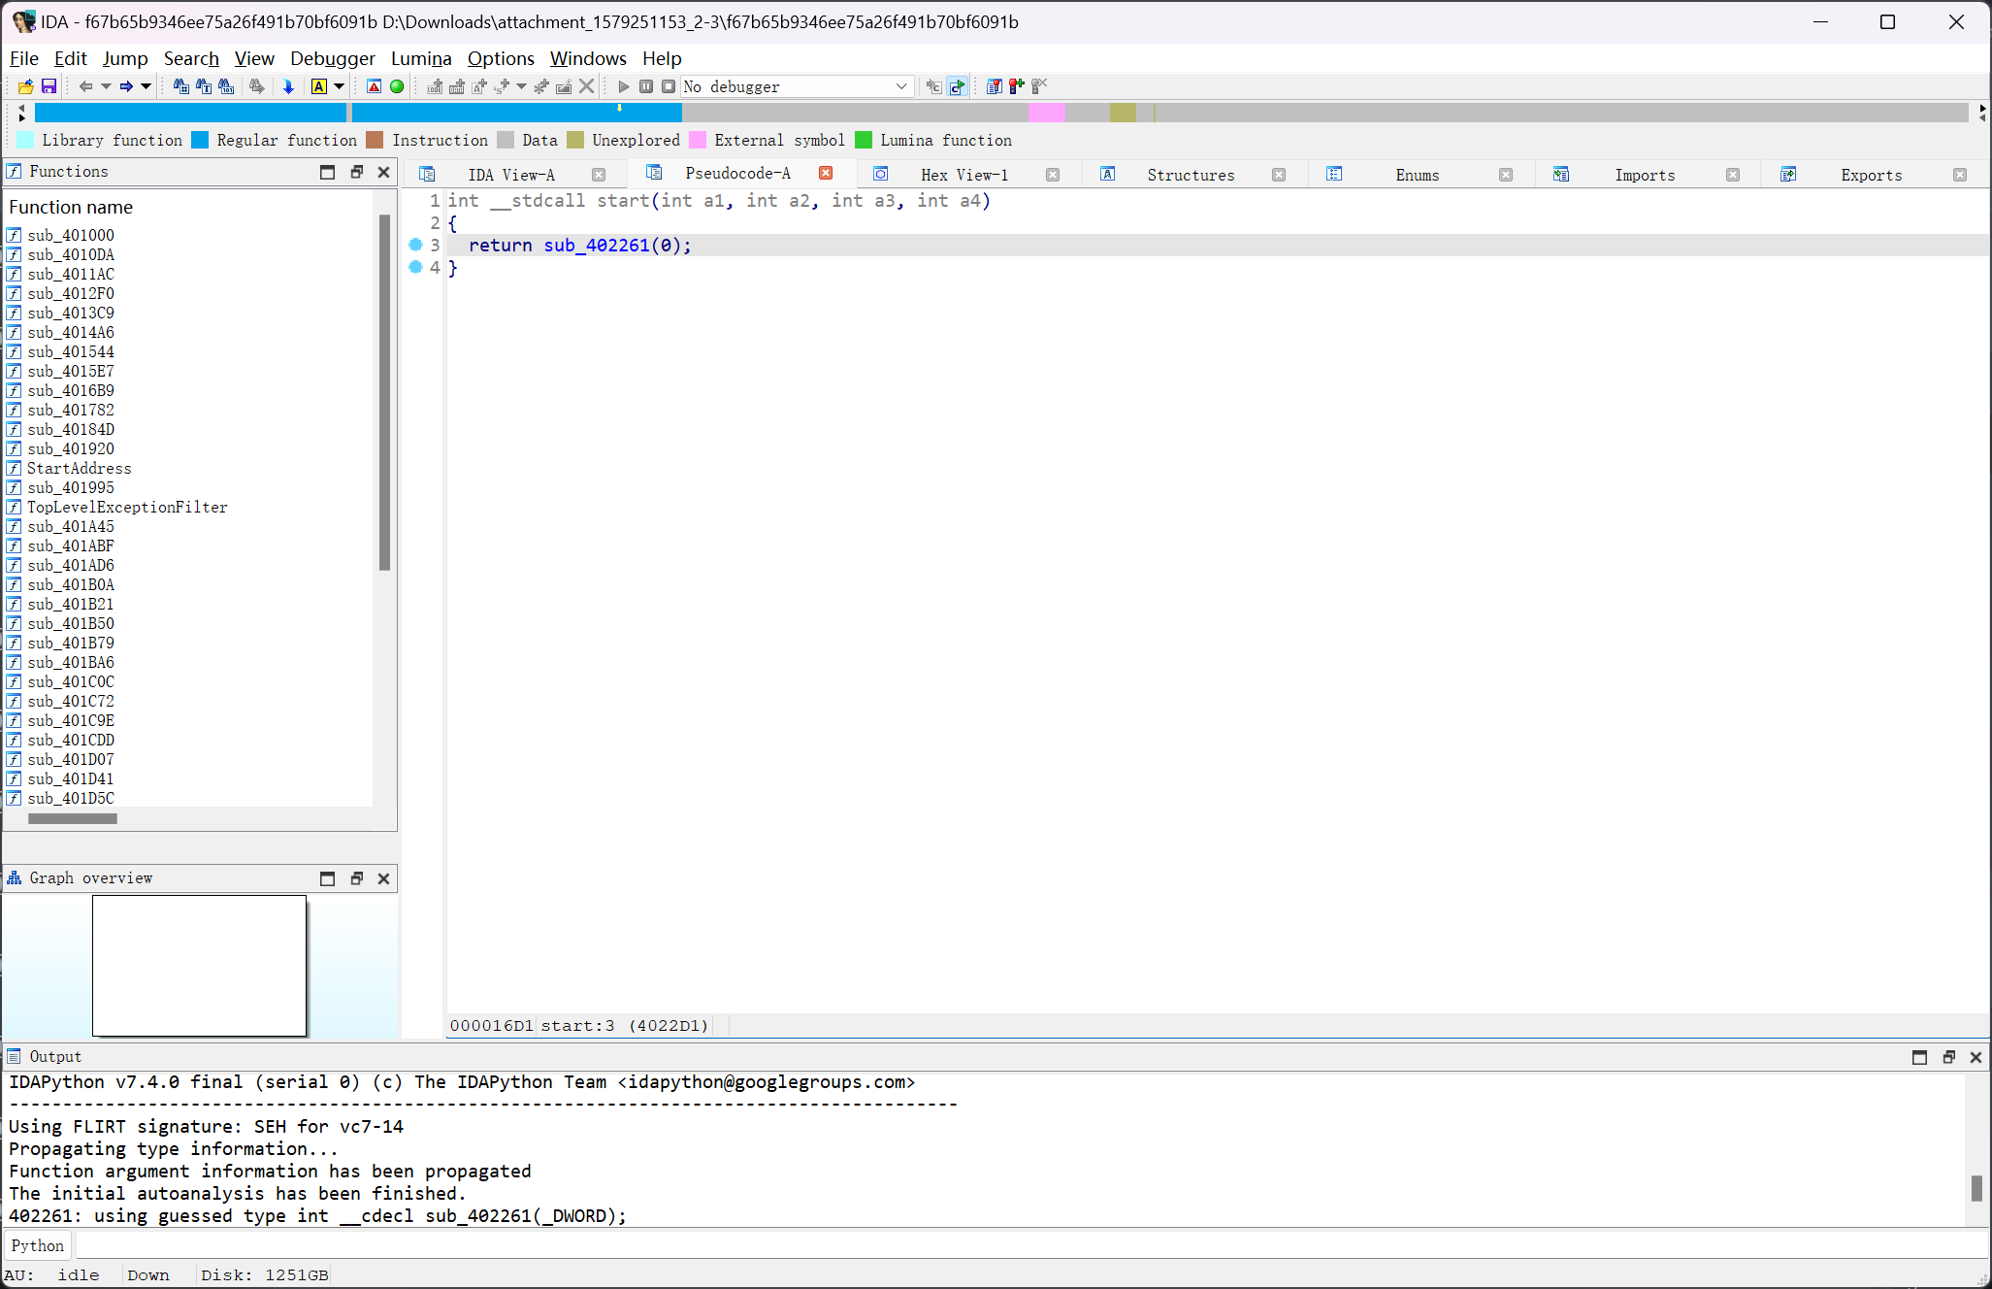Toggle breakpoint dot on pseudocode line 3
Viewport: 1992px width, 1289px height.
click(x=415, y=245)
